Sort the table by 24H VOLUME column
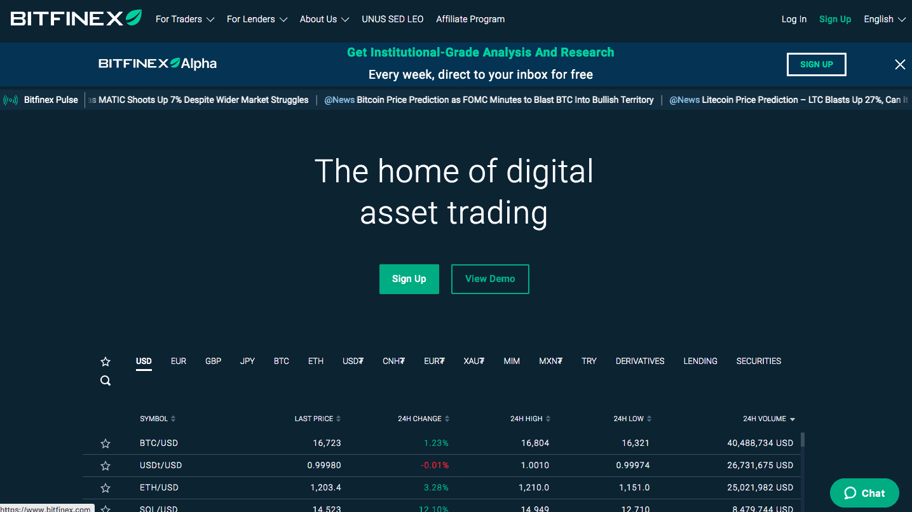 click(769, 419)
